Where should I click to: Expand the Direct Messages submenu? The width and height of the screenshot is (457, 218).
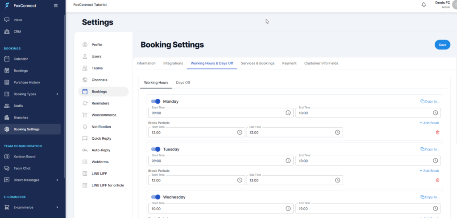tap(57, 180)
